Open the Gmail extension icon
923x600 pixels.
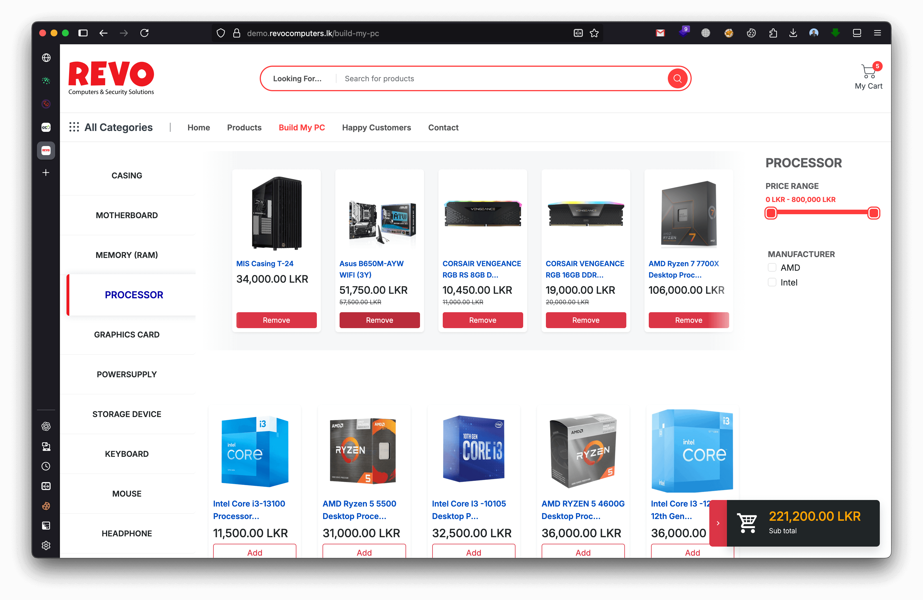[660, 33]
